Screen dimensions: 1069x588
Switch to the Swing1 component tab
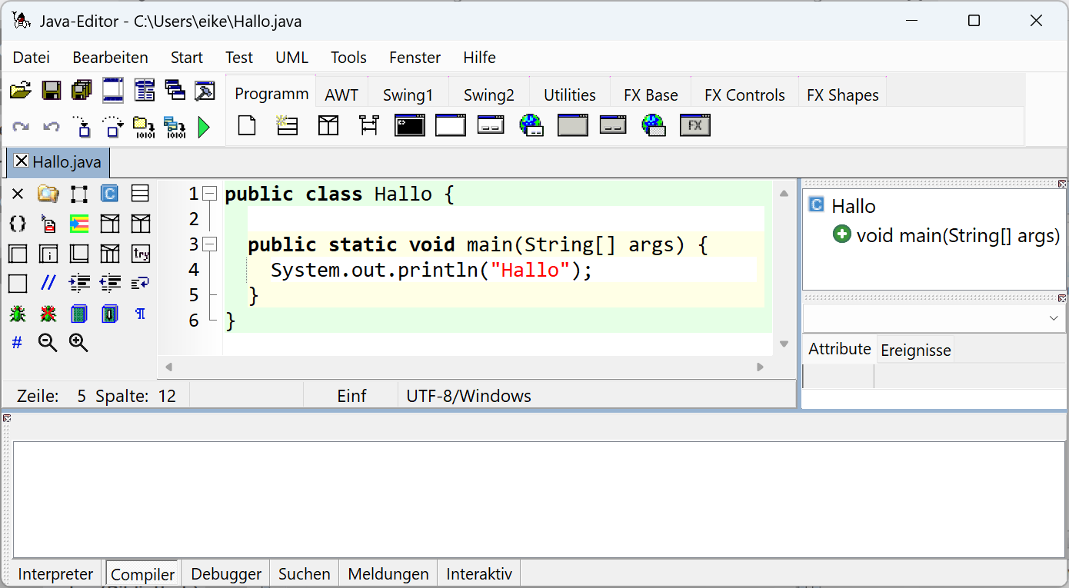(x=408, y=95)
